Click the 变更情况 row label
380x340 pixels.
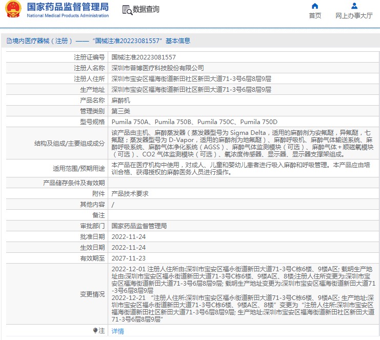[x=92, y=294]
